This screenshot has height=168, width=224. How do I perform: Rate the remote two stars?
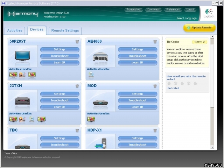click(176, 83)
